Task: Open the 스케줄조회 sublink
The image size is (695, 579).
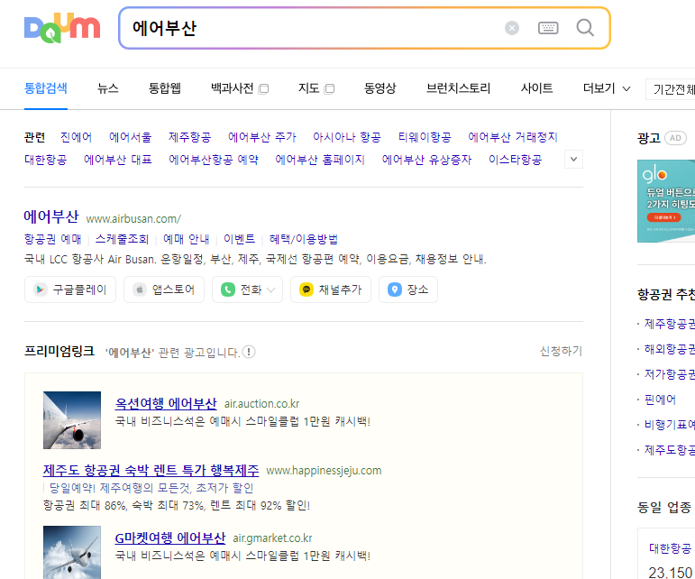Action: point(122,239)
